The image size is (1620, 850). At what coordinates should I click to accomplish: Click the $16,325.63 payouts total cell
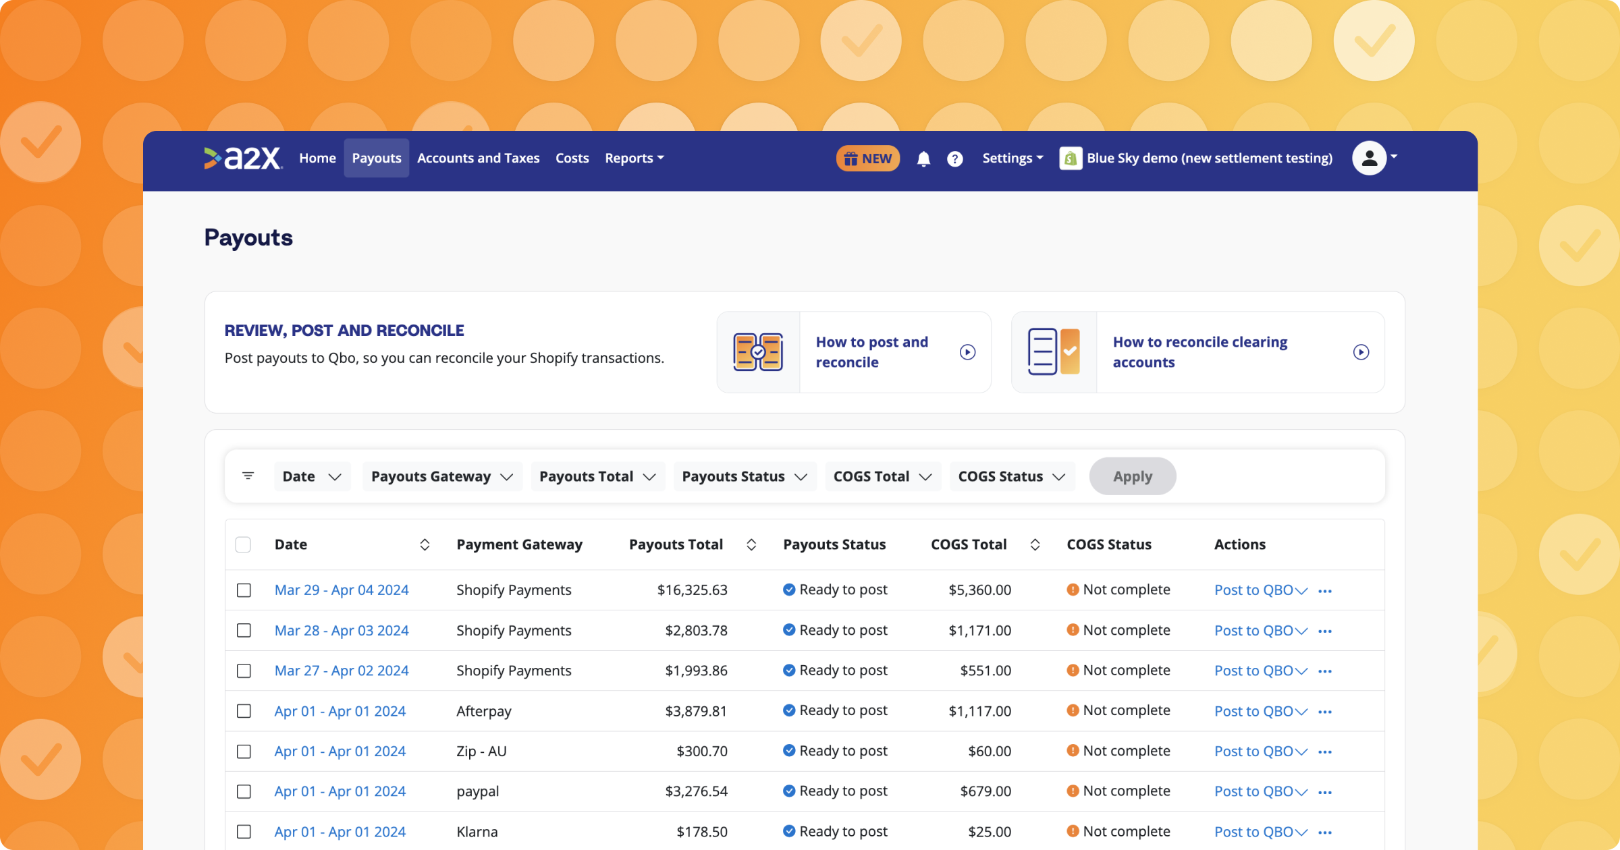pyautogui.click(x=692, y=590)
